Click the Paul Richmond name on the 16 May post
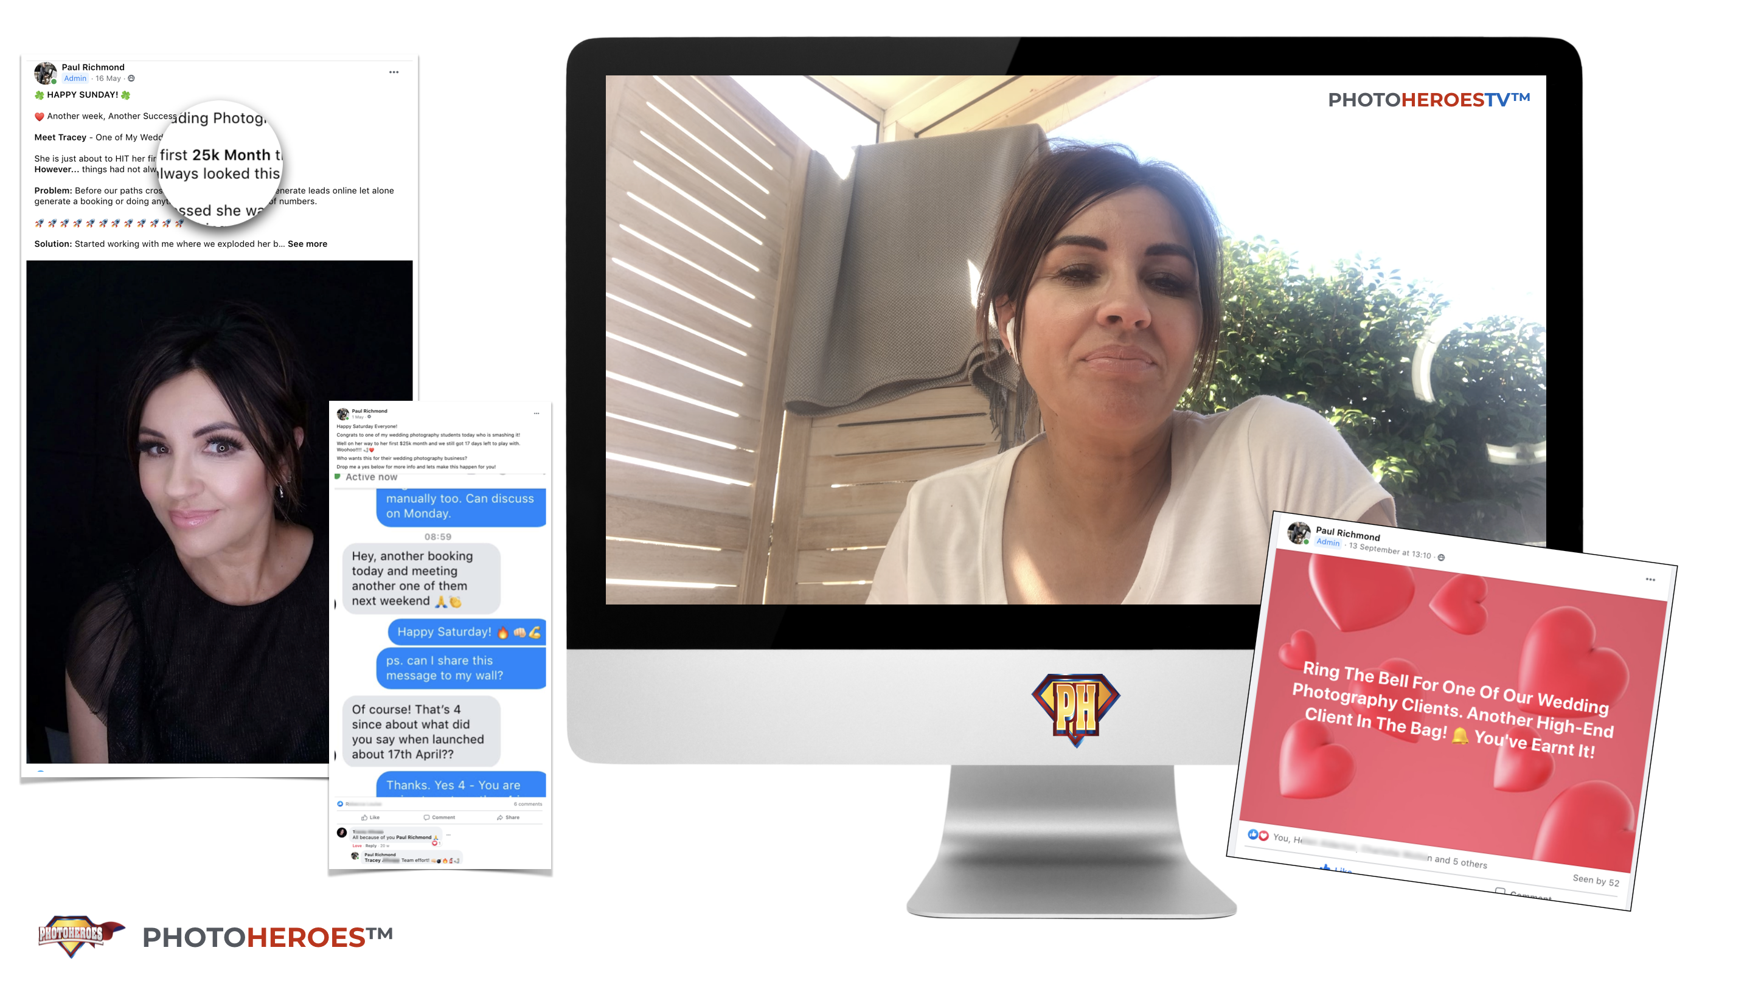Image resolution: width=1747 pixels, height=984 pixels. pyautogui.click(x=93, y=67)
